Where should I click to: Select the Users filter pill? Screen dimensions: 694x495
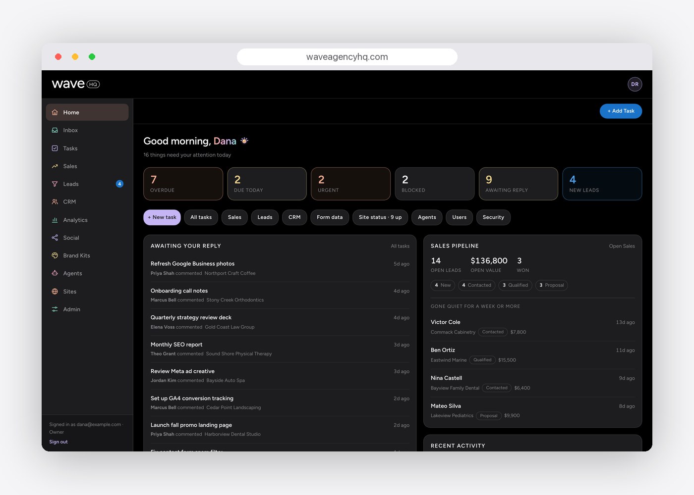[459, 217]
